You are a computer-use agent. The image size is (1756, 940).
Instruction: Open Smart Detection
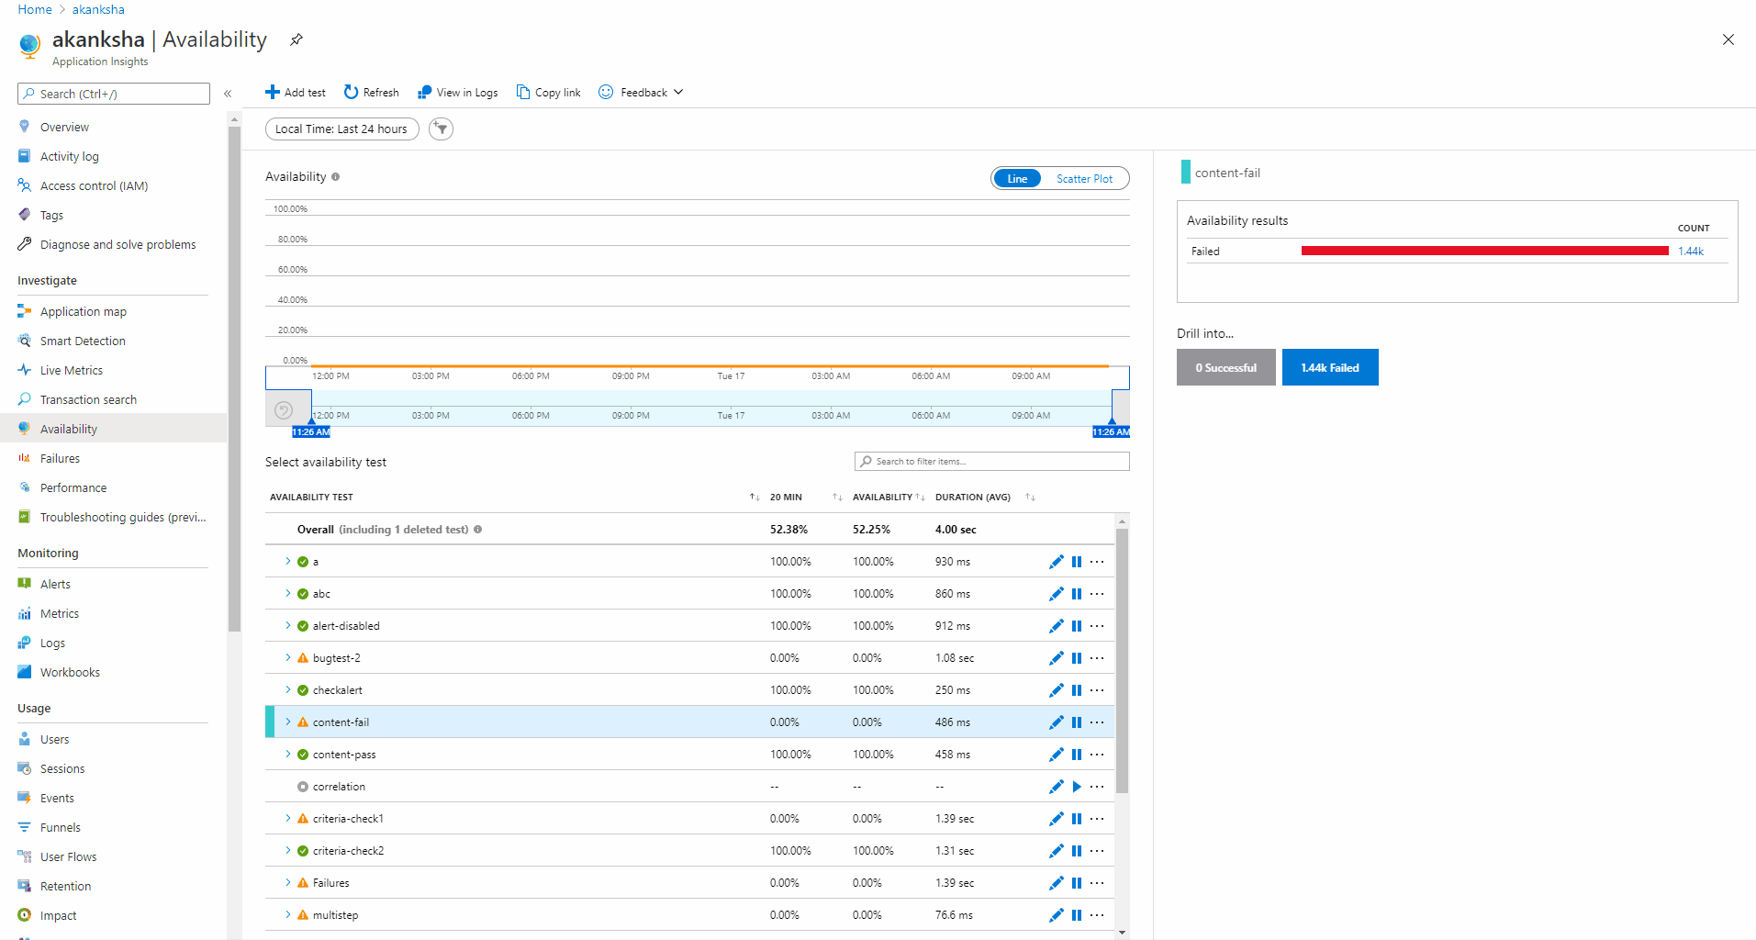82,341
